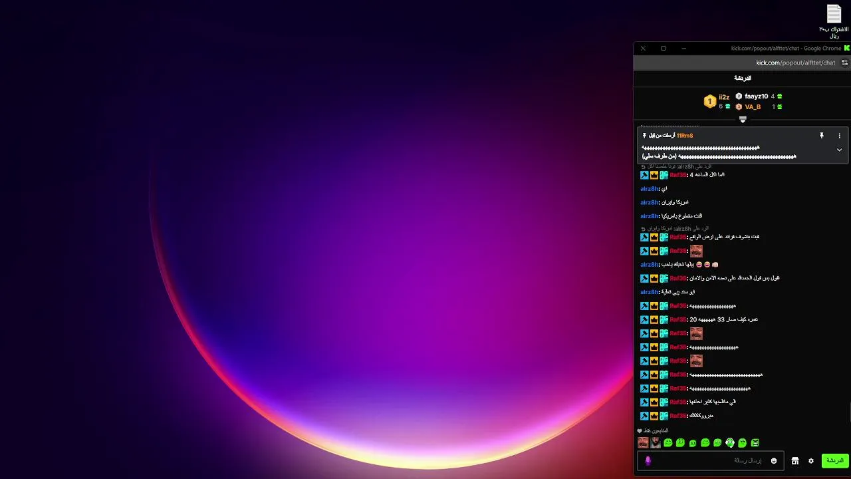Insert the mustached man face emote from quick bar

coord(643,442)
